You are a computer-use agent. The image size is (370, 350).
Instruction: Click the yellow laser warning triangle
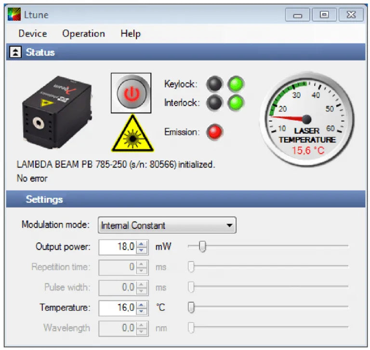[132, 133]
